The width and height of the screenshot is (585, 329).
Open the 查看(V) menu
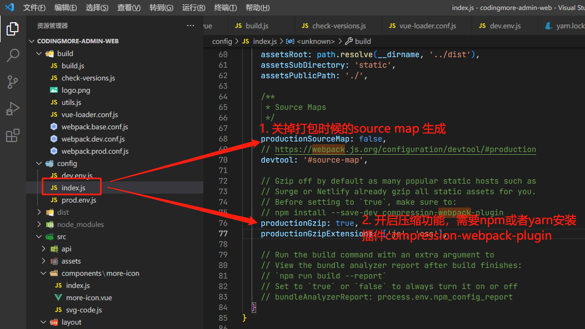coord(129,7)
